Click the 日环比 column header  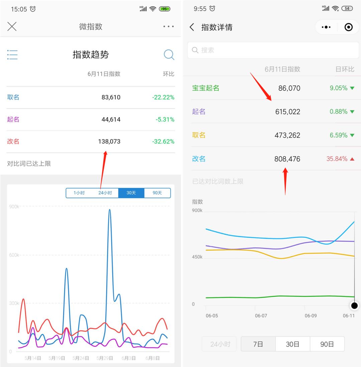[345, 69]
